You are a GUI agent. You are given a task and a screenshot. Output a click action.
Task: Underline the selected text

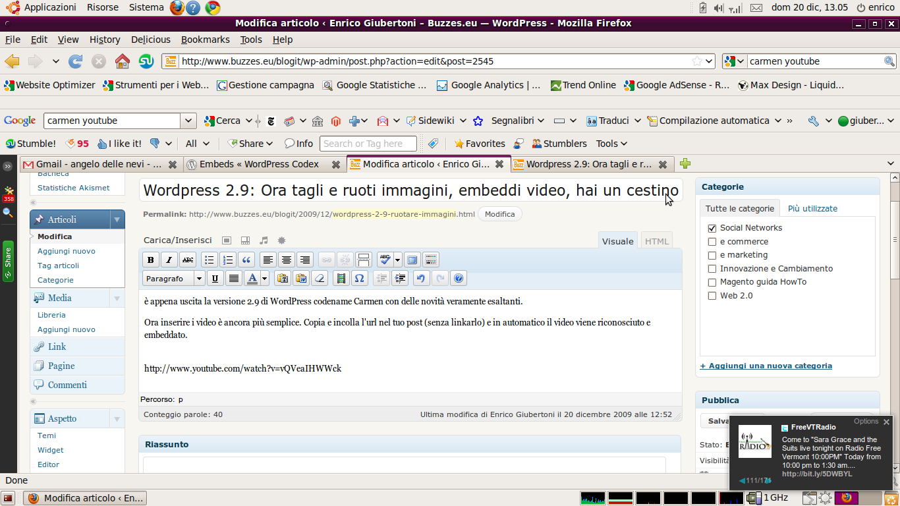coord(215,279)
